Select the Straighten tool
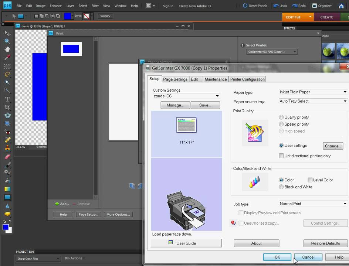Image resolution: width=349 pixels, height=266 pixels. pos(7,123)
